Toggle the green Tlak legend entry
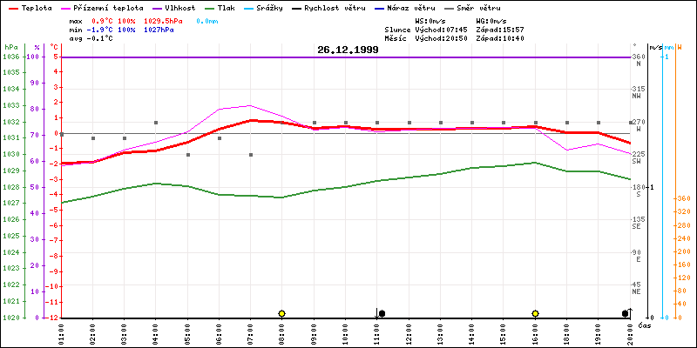The width and height of the screenshot is (697, 348). tap(233, 7)
